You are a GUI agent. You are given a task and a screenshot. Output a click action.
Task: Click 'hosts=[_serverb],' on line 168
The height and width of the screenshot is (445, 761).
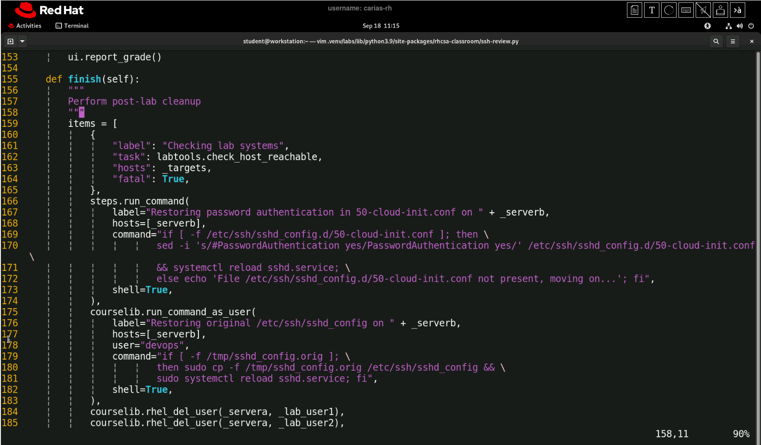click(159, 223)
